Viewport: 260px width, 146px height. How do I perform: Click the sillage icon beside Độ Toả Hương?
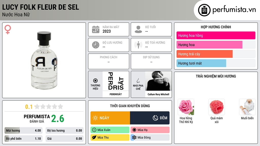(138, 45)
